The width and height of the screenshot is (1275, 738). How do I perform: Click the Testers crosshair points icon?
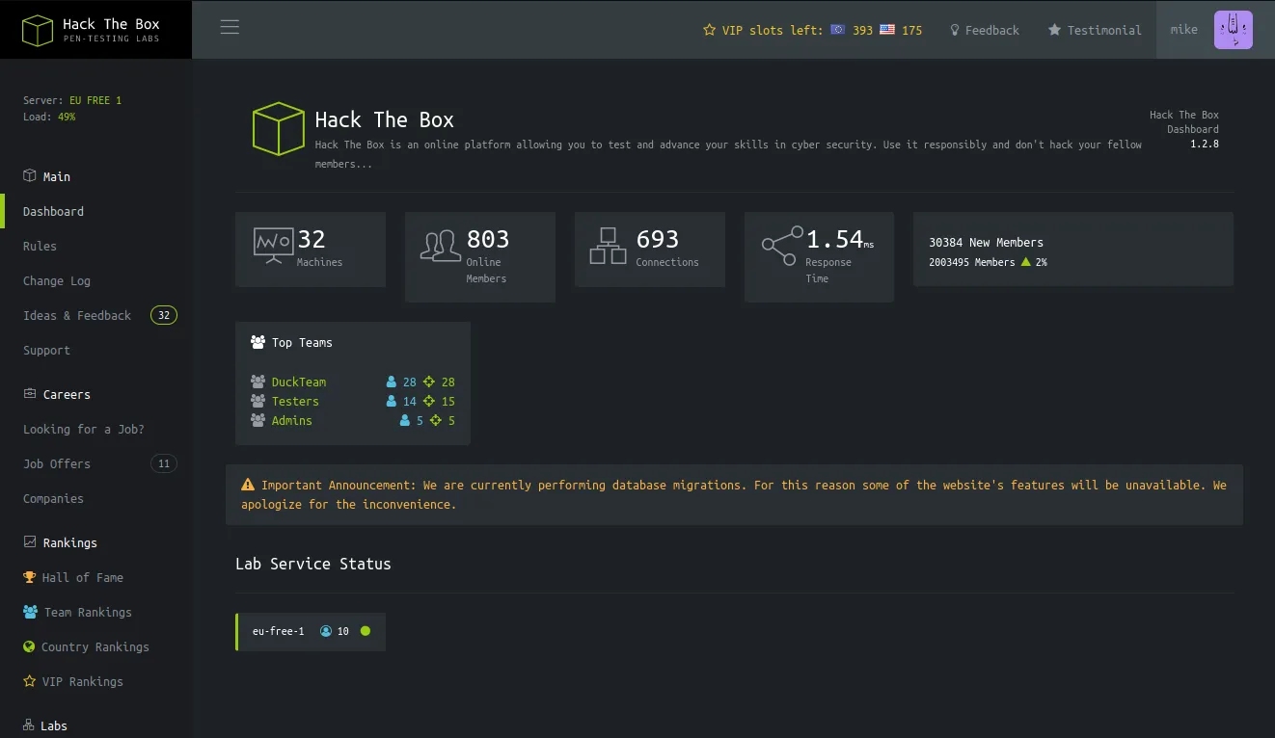(429, 402)
